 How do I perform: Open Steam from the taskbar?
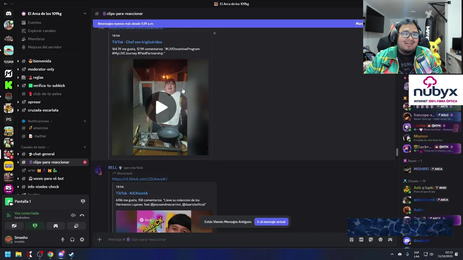[71, 254]
